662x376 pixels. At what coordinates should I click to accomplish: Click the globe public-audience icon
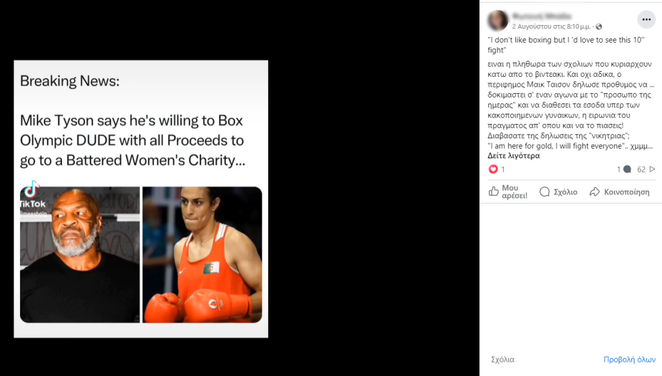pyautogui.click(x=599, y=26)
